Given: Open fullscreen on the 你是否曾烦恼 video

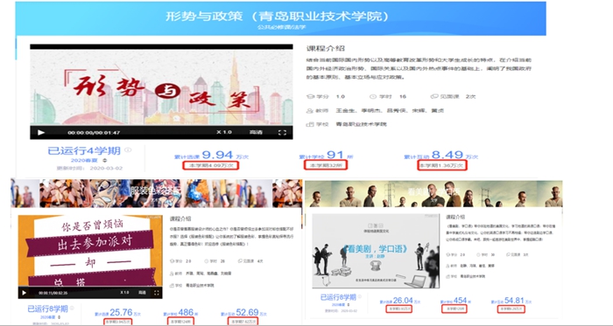Looking at the screenshot, I should point(157,293).
